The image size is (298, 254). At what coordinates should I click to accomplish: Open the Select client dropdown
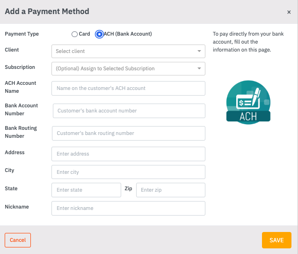point(128,51)
